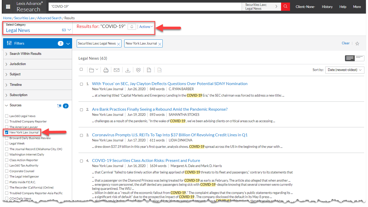
Task: Check the box for result 2
Action: coord(81,110)
